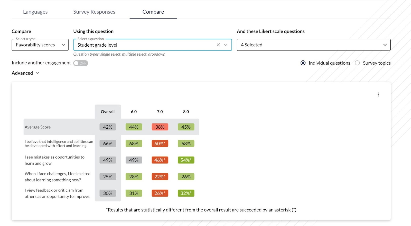Click the Average Score row label

pyautogui.click(x=38, y=127)
